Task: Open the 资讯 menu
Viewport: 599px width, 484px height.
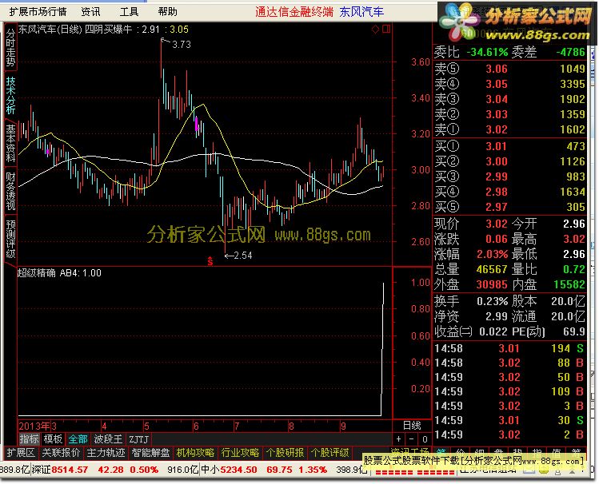Action: pyautogui.click(x=91, y=12)
